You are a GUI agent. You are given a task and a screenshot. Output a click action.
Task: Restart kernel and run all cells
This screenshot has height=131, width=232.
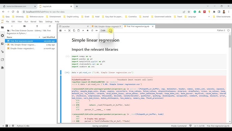97,31
